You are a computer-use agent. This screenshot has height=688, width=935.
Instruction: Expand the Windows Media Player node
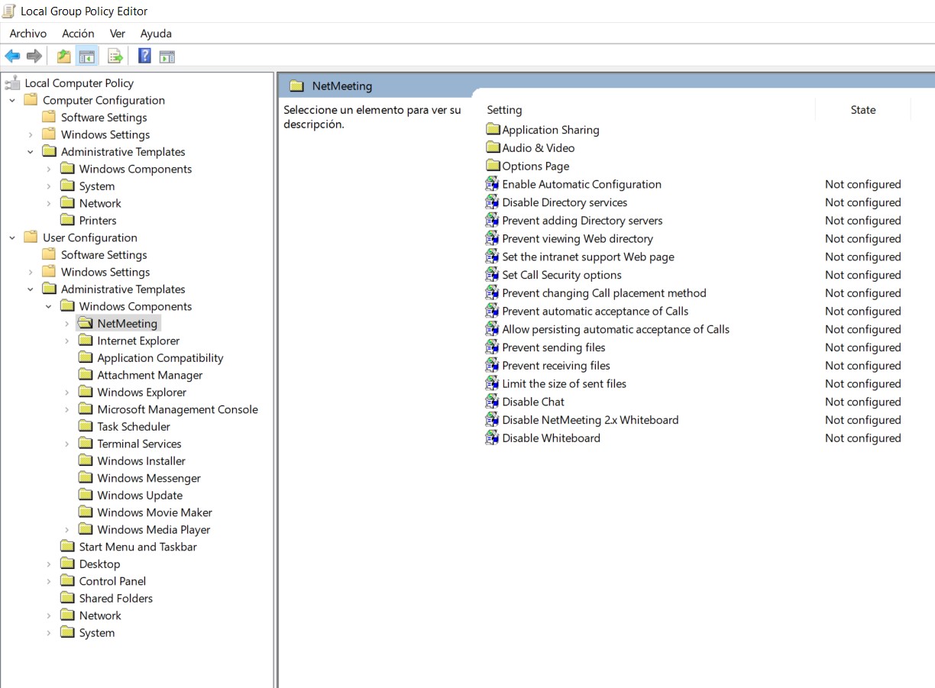click(67, 530)
